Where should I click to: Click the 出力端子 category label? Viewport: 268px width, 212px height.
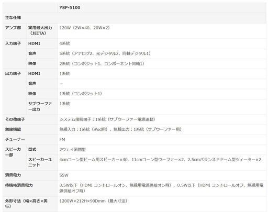(x=13, y=73)
